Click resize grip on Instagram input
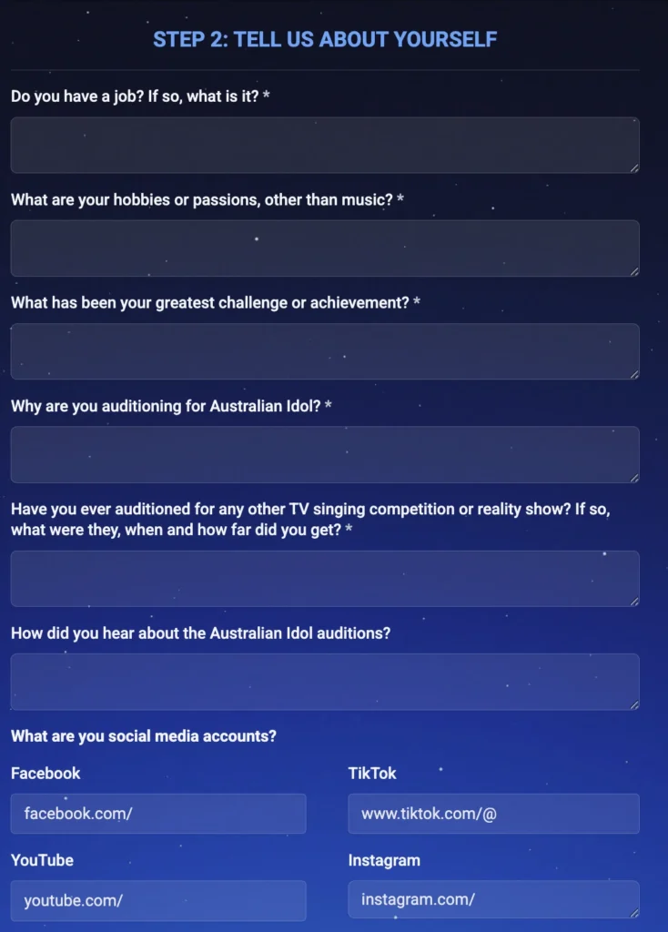The height and width of the screenshot is (932, 668). 634,913
